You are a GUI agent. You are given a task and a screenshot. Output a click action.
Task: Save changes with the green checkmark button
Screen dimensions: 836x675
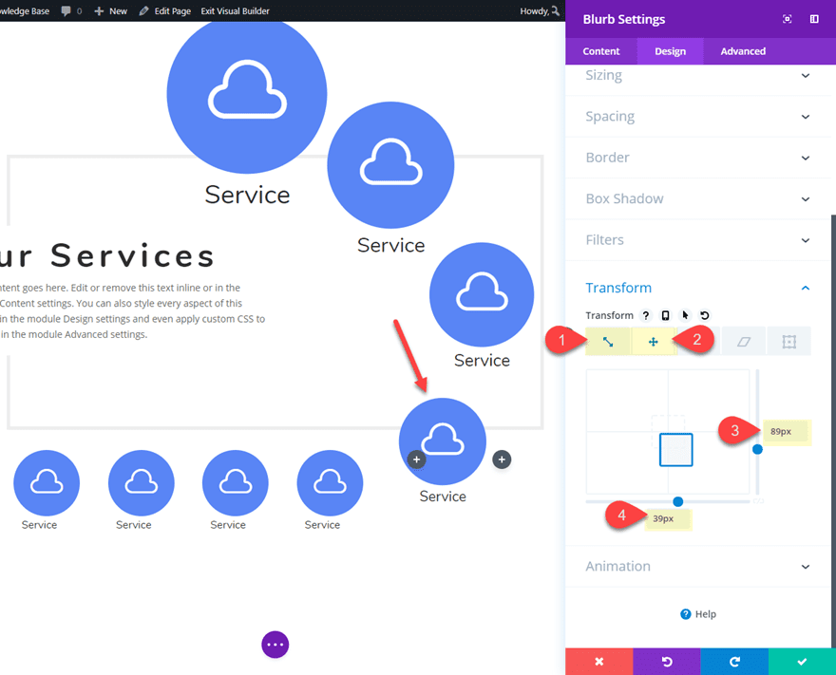pyautogui.click(x=800, y=662)
